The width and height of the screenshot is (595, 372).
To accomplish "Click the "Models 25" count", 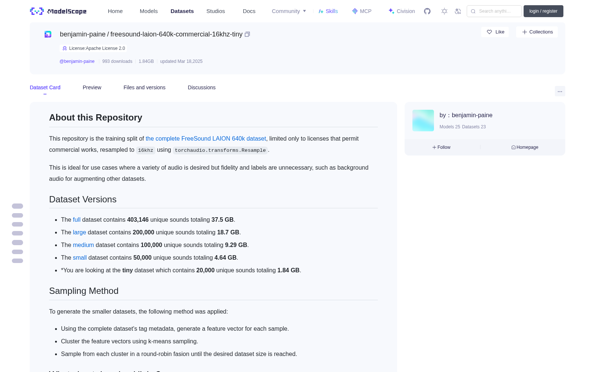I will pos(450,127).
